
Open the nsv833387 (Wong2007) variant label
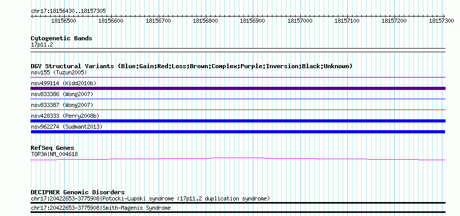tap(62, 105)
